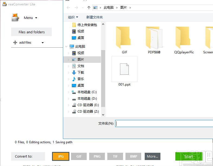This screenshot has width=213, height=166.
Task: Select JPG as output format
Action: pos(61,156)
